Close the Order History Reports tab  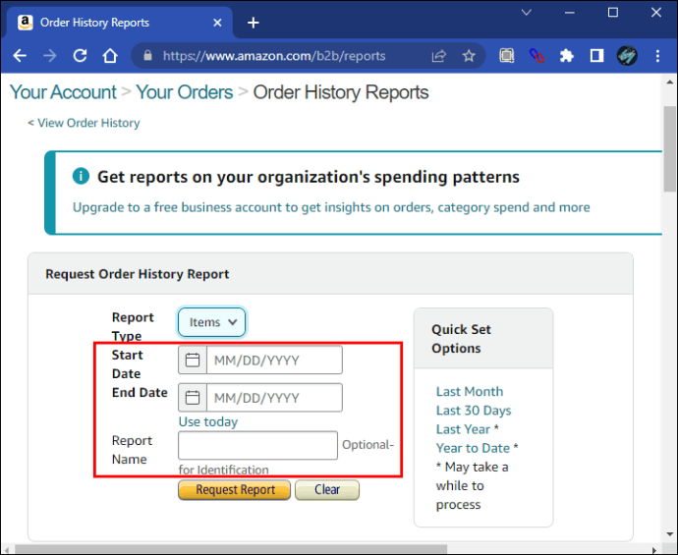click(217, 23)
